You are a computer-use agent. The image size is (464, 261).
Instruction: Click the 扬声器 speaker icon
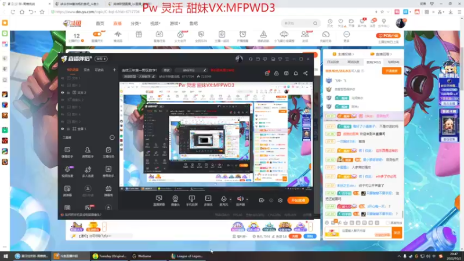coord(240,199)
